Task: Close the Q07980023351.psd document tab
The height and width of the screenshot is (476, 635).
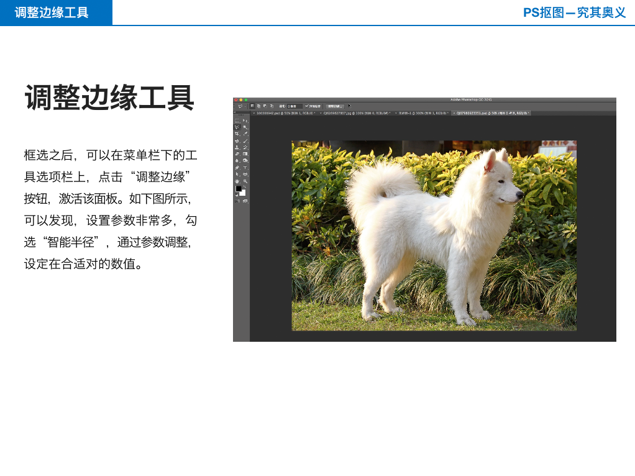Action: coord(454,113)
